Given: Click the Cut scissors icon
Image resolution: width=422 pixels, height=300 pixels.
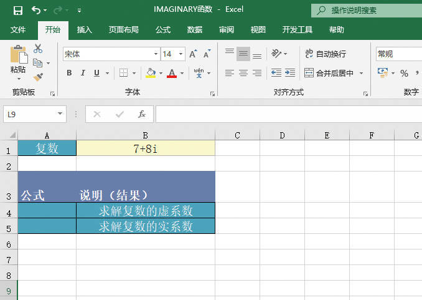Looking at the screenshot, I should [38, 49].
